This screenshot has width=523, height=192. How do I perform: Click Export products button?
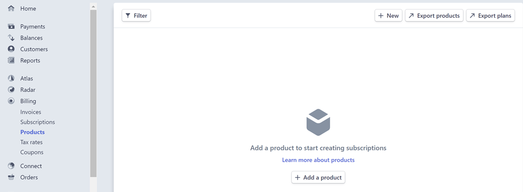click(434, 16)
